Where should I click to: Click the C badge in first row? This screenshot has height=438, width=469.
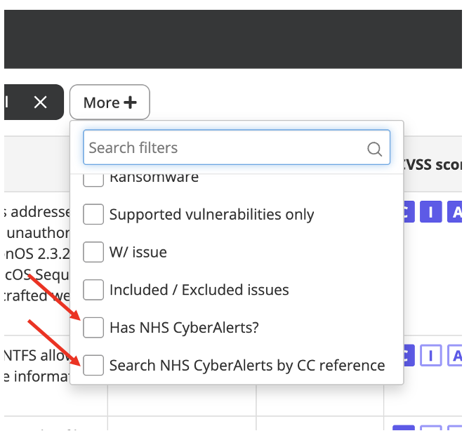406,212
